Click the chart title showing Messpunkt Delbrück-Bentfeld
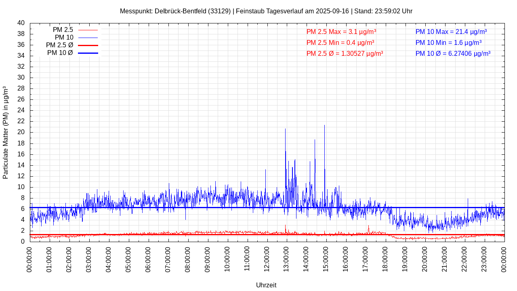This screenshot has width=517, height=291. click(x=266, y=11)
